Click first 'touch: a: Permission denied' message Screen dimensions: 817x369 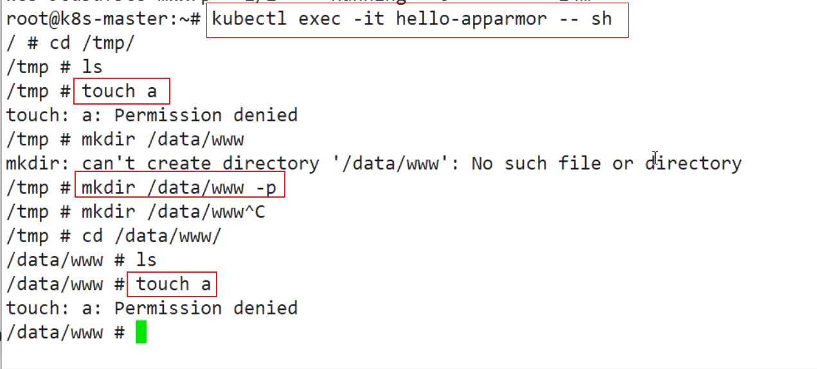pyautogui.click(x=152, y=116)
